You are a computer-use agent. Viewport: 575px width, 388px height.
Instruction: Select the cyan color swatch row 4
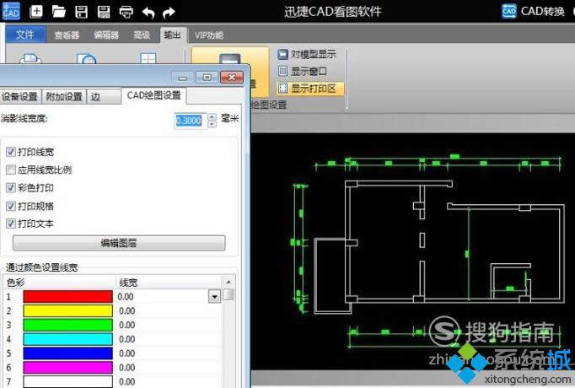pos(67,339)
